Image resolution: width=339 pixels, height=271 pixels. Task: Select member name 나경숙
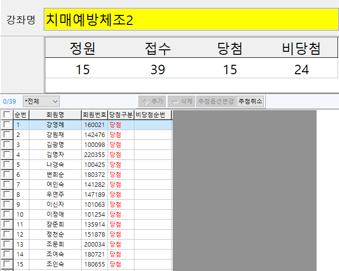pyautogui.click(x=55, y=164)
